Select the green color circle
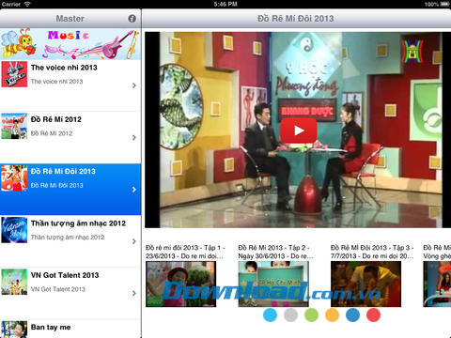The width and height of the screenshot is (451, 338). click(311, 315)
